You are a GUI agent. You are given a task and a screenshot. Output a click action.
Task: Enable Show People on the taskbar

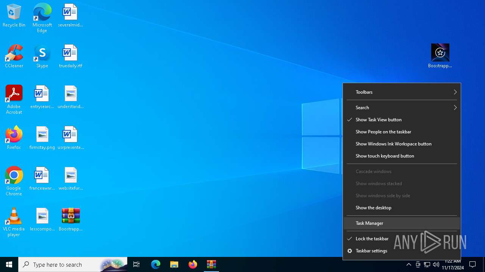tap(402, 132)
